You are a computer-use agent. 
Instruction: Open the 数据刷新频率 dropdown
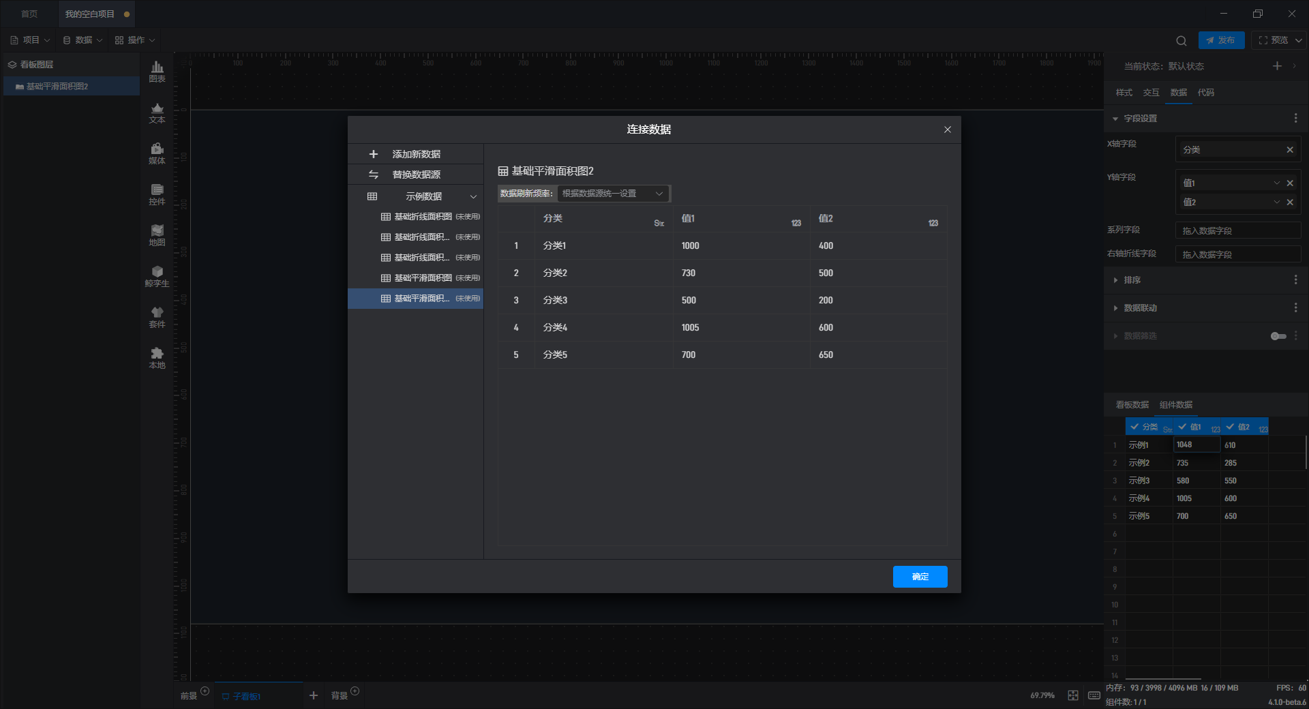point(613,194)
